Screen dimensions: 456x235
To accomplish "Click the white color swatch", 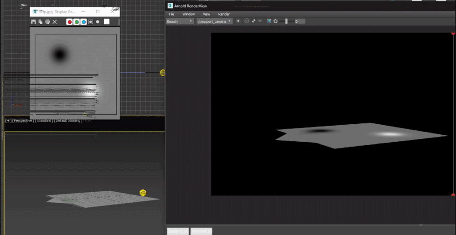I will pyautogui.click(x=107, y=21).
